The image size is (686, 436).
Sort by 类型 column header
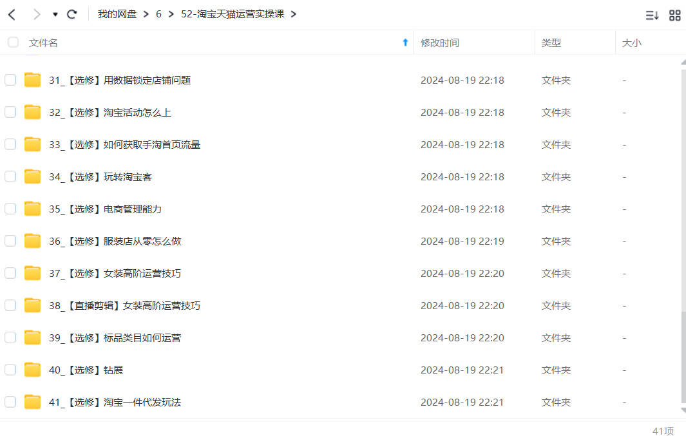[x=551, y=43]
